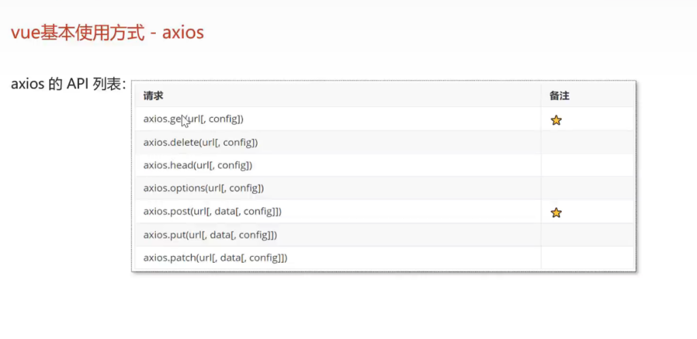Click the axios.delete(url[, config]) entry

tap(200, 142)
